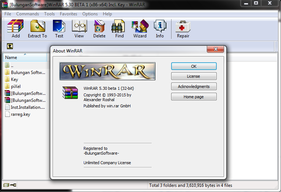
Task: Open the Help menu
Action: click(107, 14)
